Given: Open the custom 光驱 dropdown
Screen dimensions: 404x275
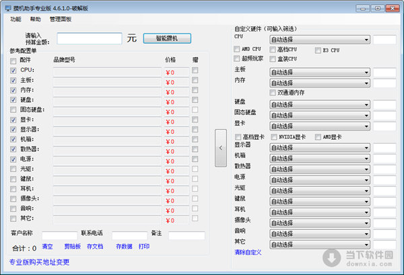Looking at the screenshot, I should pyautogui.click(x=320, y=191).
